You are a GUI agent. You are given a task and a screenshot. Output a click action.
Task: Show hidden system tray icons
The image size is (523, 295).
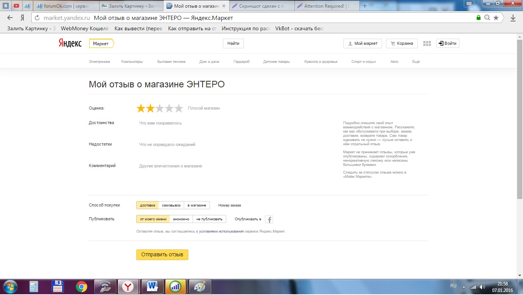point(464,287)
